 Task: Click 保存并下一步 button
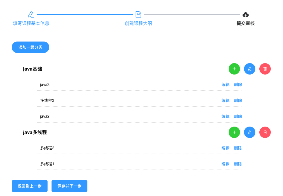[69, 186]
